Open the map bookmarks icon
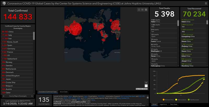The image size is (209, 107). 139,10
